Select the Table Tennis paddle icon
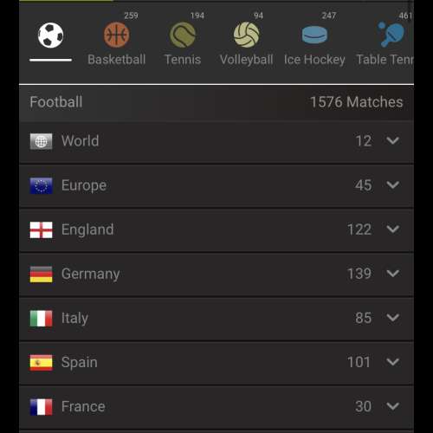433x433 pixels. pyautogui.click(x=391, y=34)
